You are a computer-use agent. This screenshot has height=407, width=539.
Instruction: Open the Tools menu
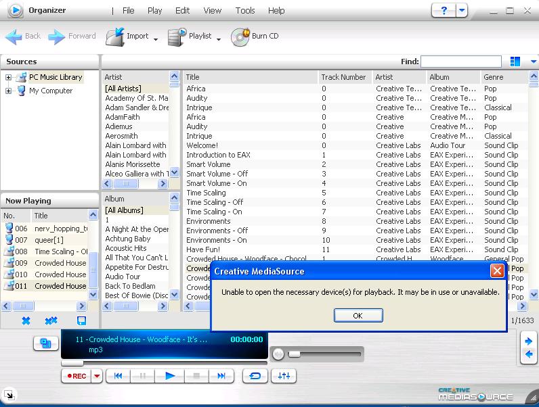(x=245, y=11)
